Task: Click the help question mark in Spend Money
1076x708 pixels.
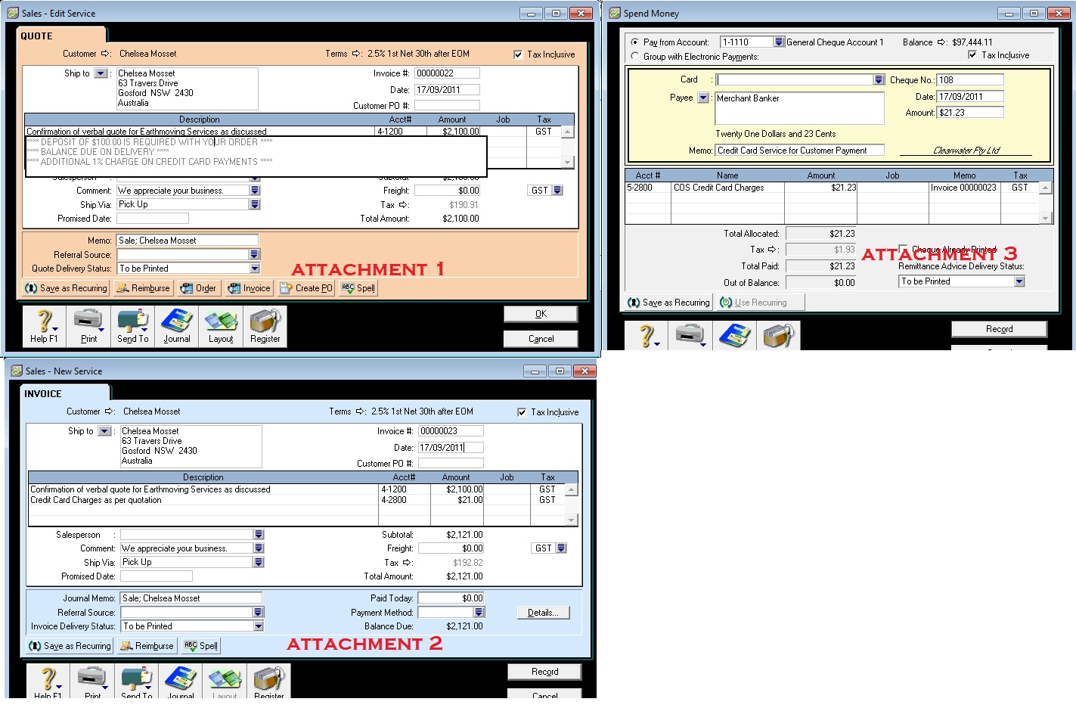Action: click(x=647, y=336)
